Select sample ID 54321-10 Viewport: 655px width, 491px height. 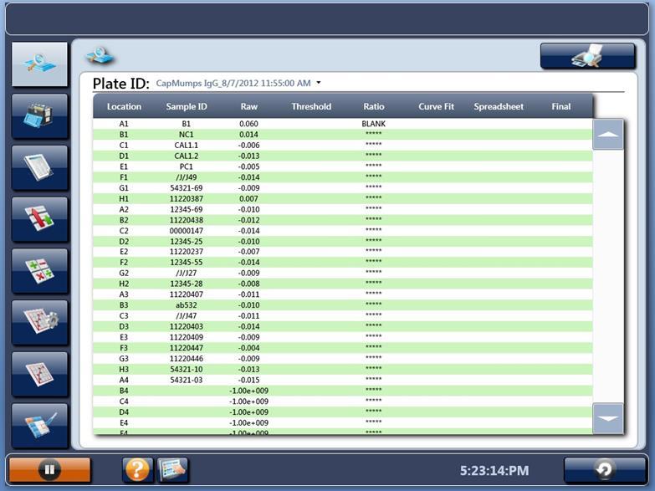[187, 370]
